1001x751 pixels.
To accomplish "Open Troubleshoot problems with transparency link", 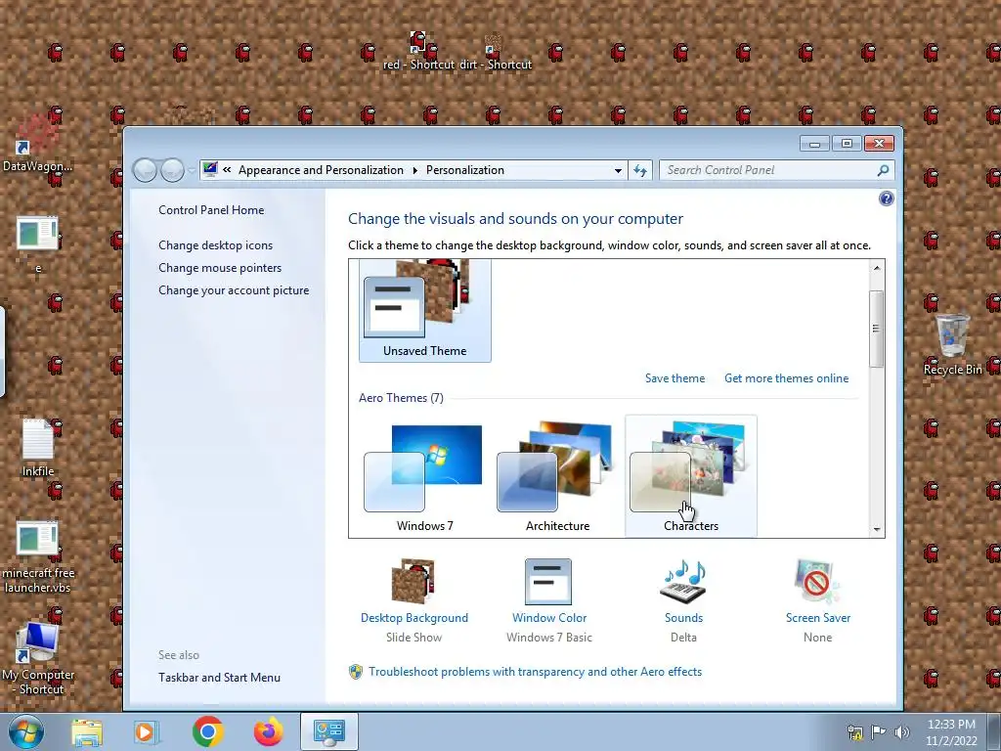I will point(535,672).
